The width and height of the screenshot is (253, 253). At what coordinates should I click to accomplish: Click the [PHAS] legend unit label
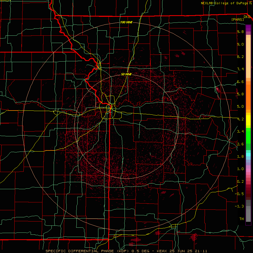[238, 19]
